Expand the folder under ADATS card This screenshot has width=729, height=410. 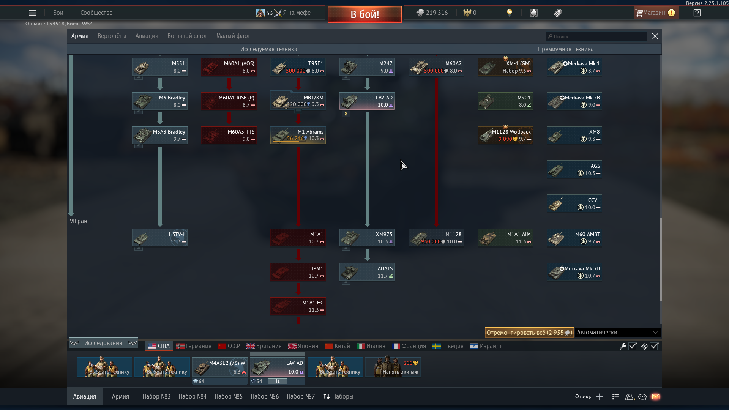(346, 282)
